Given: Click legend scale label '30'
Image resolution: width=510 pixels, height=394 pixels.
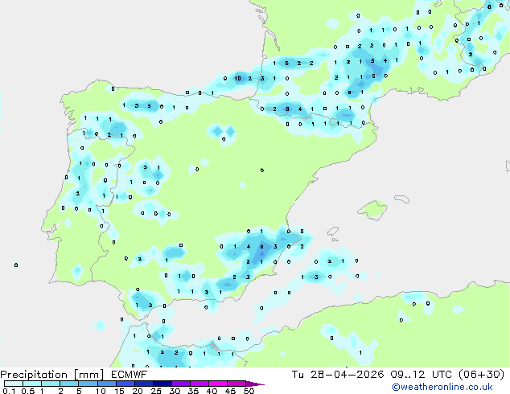Looking at the screenshot, I should (x=175, y=391).
